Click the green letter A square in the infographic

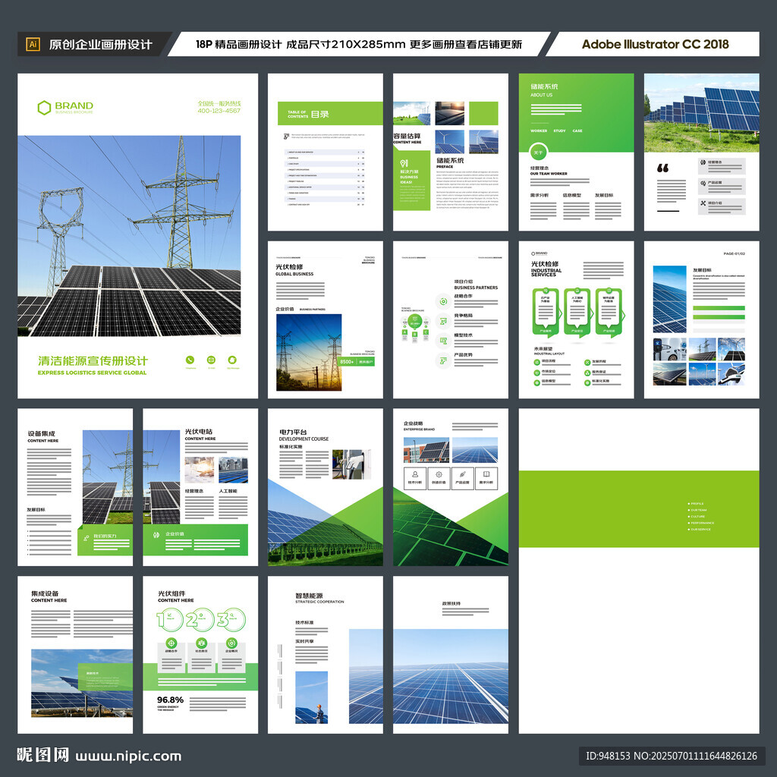(x=404, y=333)
